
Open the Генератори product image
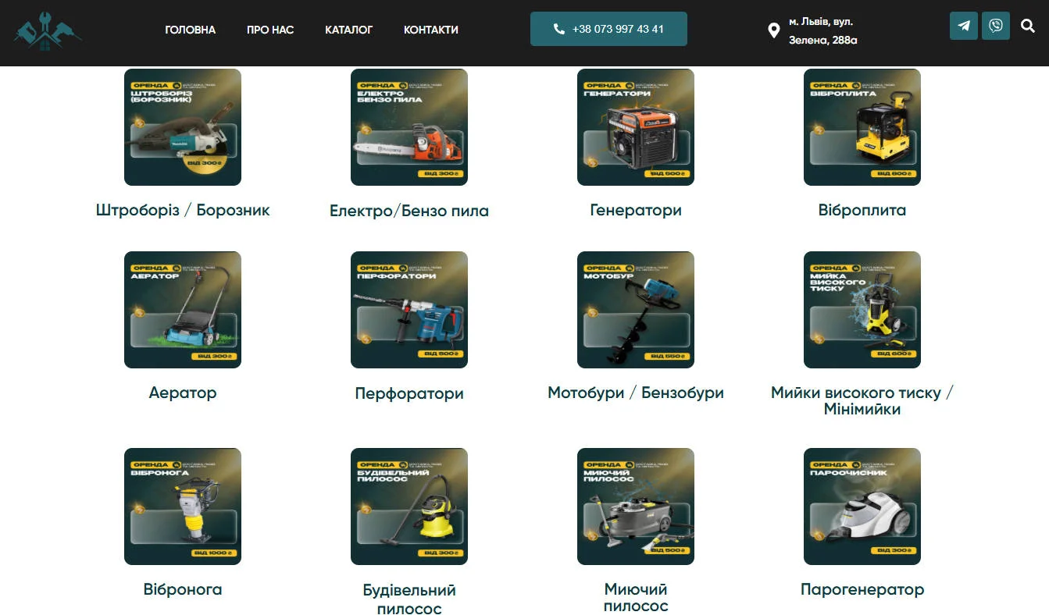pos(636,127)
